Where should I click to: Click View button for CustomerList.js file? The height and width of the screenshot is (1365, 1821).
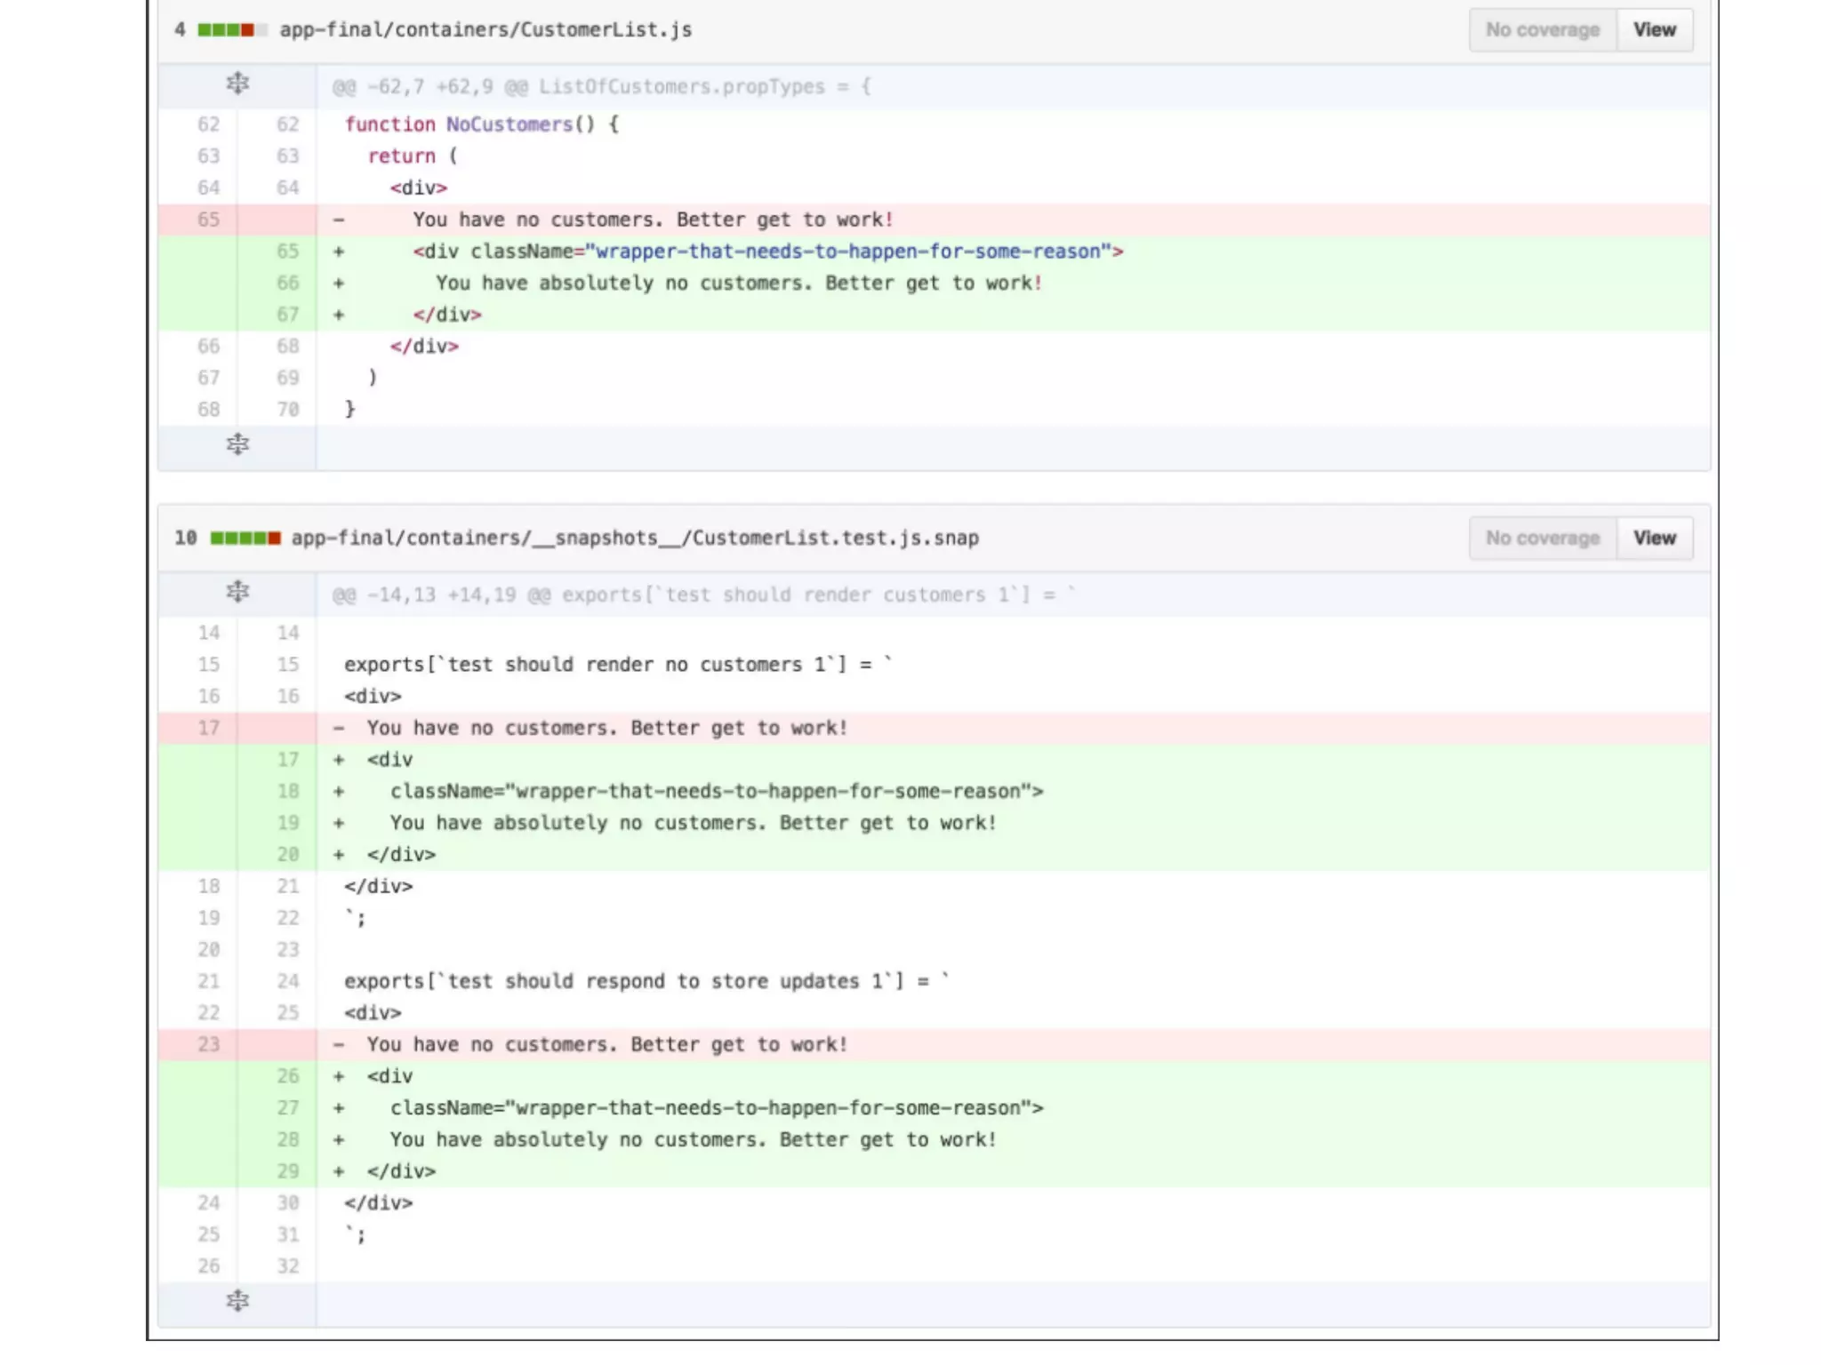(1654, 30)
